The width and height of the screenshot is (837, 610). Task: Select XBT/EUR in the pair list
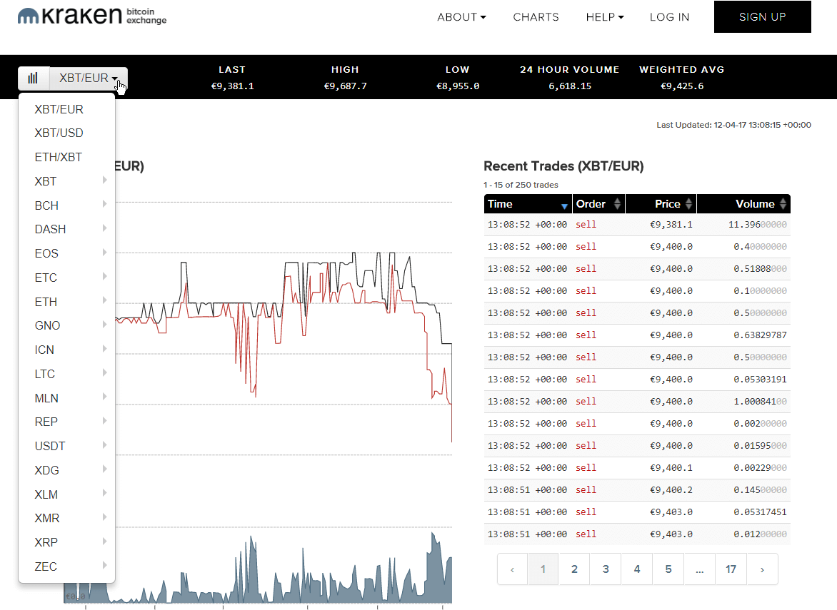(66, 109)
